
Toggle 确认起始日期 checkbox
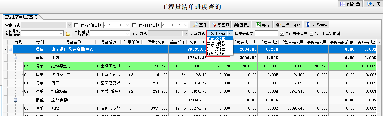pyautogui.click(x=76, y=25)
